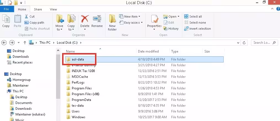Viewport: 280px width, 121px height.
Task: Switch to the View ribbon tab
Action: [x=53, y=9]
